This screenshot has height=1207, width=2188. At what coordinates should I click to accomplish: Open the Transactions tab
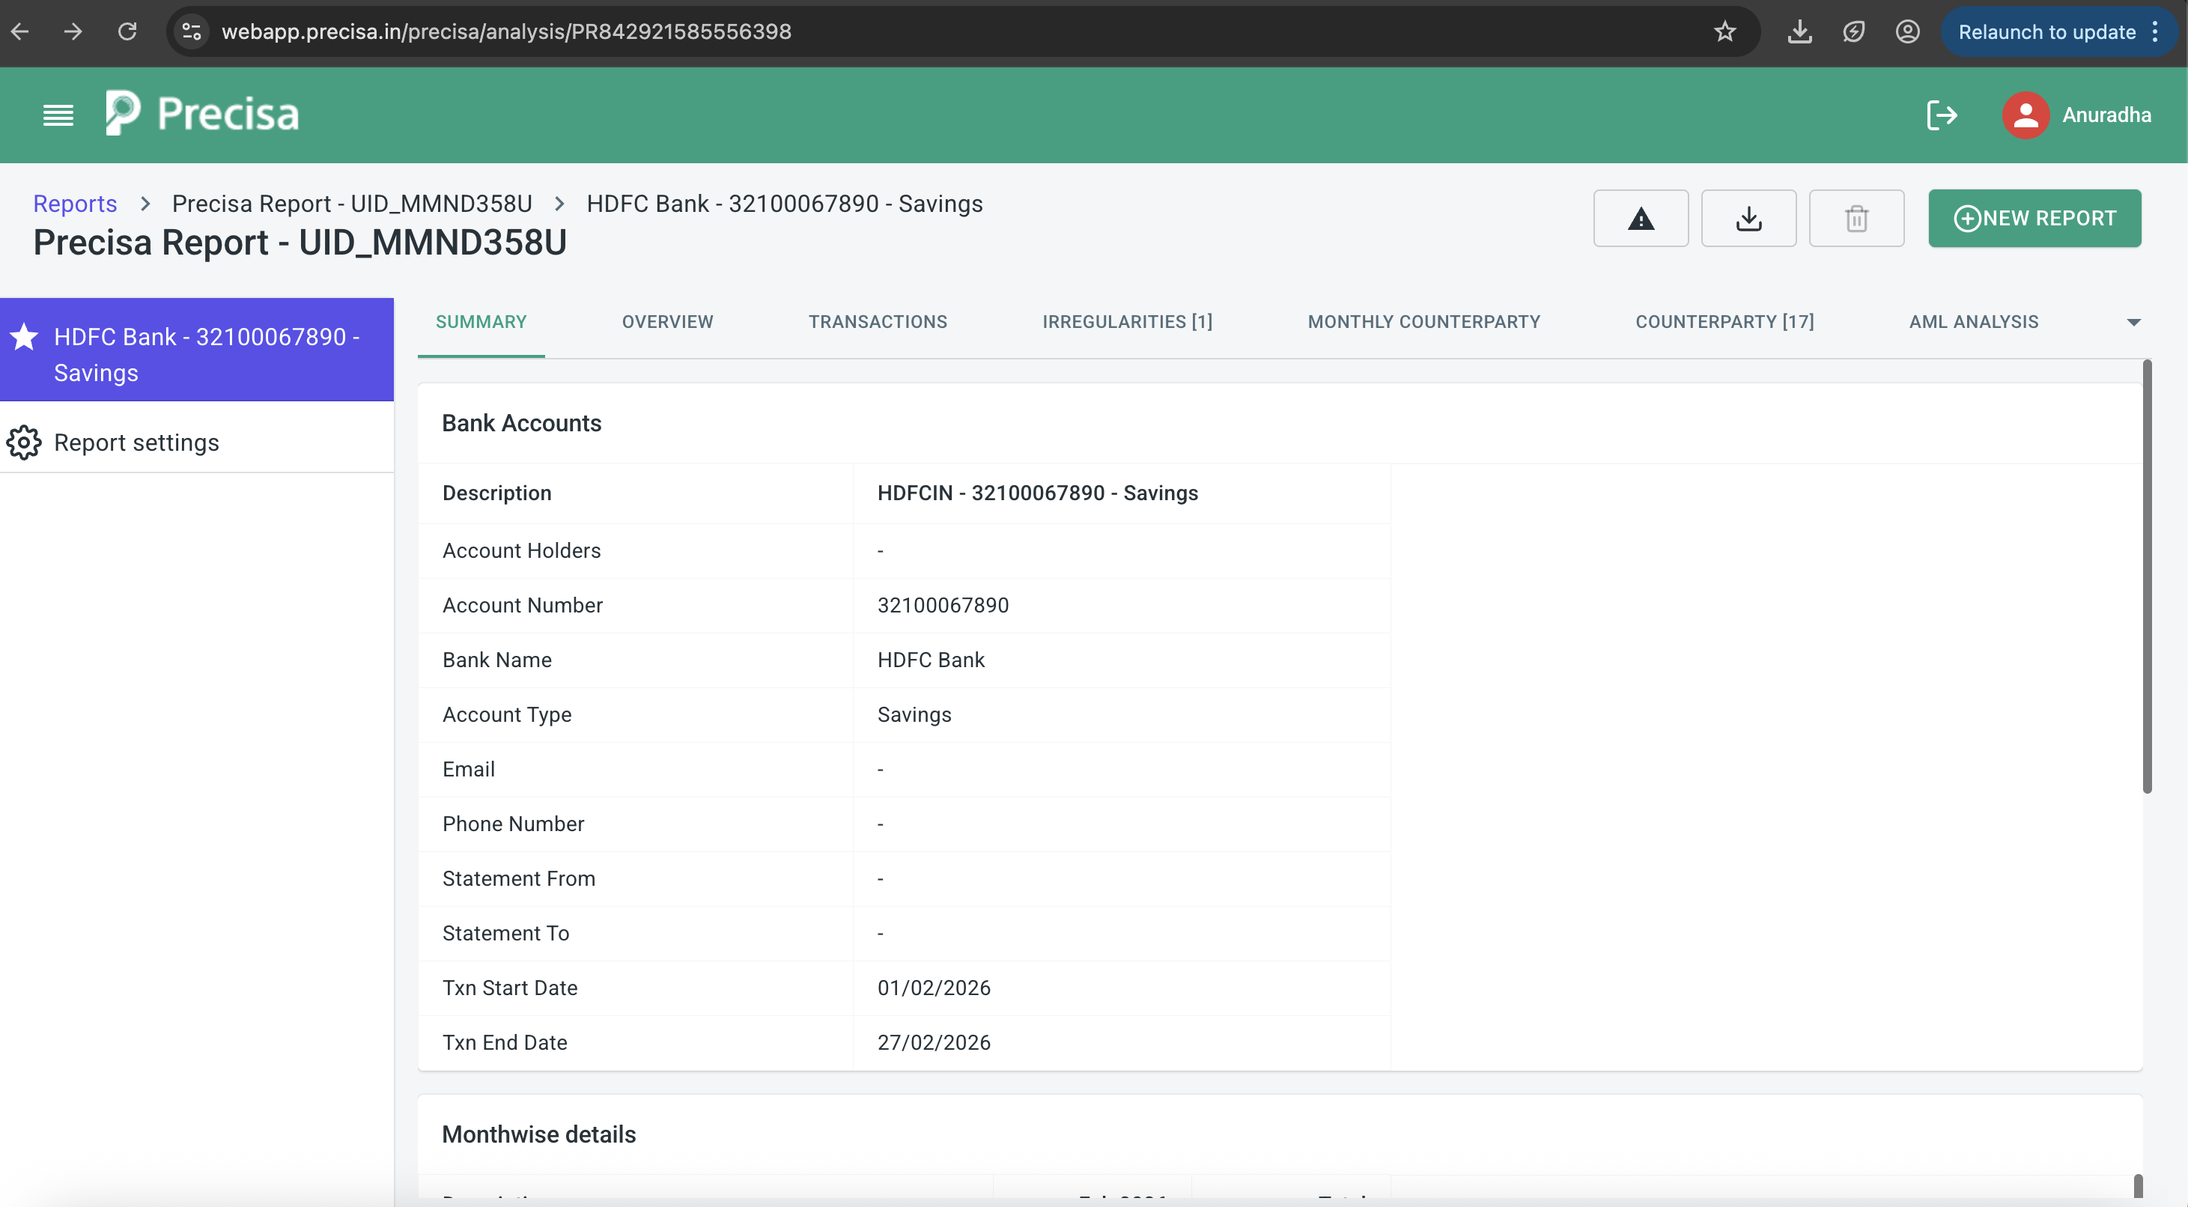(878, 322)
